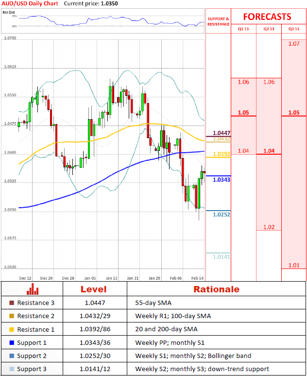Select the Resistance 1 yellow color swatch
The height and width of the screenshot is (376, 307).
point(12,329)
